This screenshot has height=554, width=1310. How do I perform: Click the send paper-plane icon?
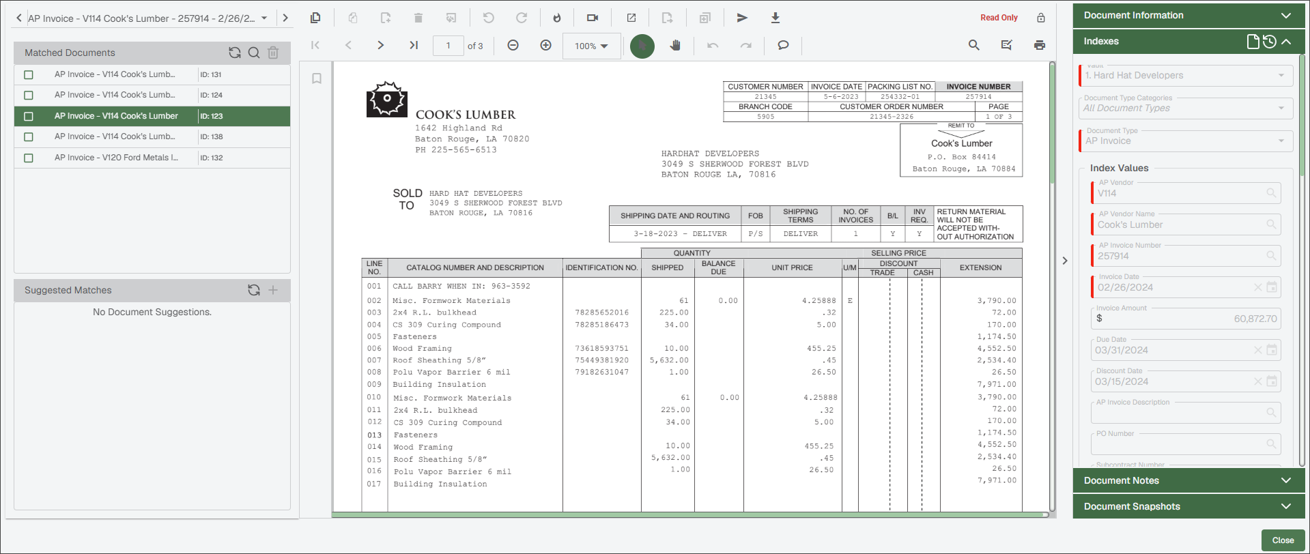pyautogui.click(x=742, y=18)
